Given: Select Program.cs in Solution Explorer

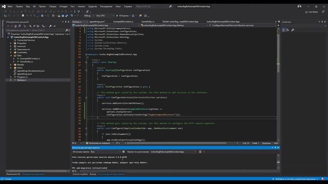Looking at the screenshot, I should (x=22, y=77).
